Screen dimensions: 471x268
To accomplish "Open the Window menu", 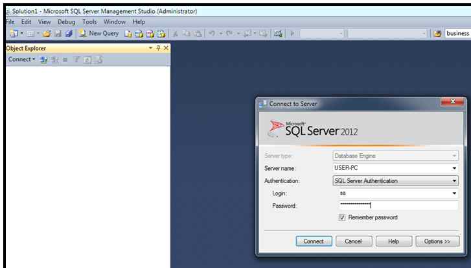I will (115, 22).
